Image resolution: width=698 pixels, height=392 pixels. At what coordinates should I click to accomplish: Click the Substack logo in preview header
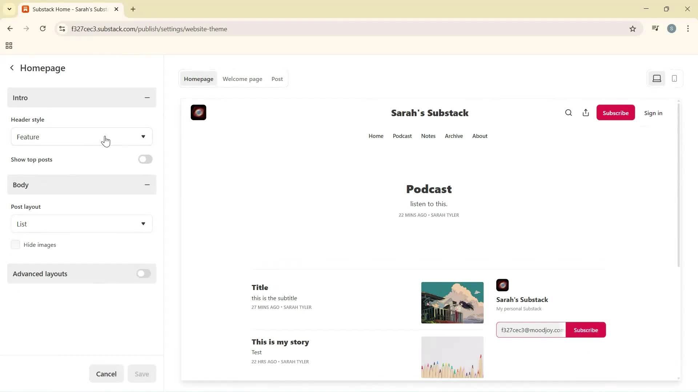coord(198,113)
